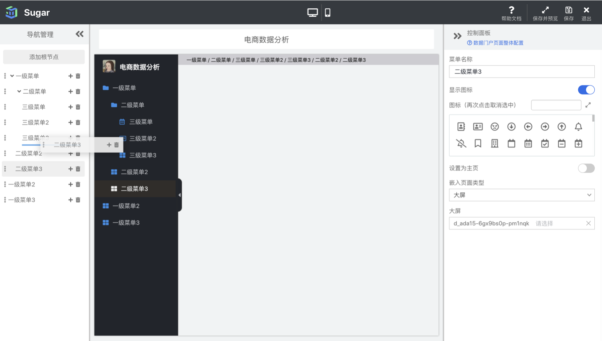Open the 帮助文档 help docs
602x341 pixels.
[x=511, y=13]
